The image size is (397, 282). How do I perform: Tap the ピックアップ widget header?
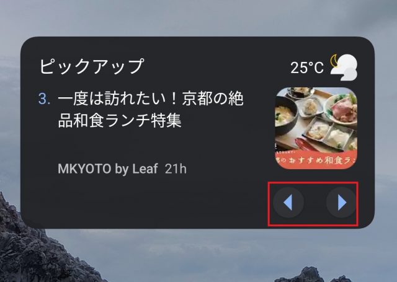pyautogui.click(x=92, y=66)
